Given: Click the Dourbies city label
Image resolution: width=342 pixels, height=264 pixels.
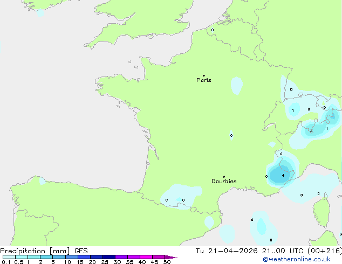Looking at the screenshot, I should [x=224, y=181].
